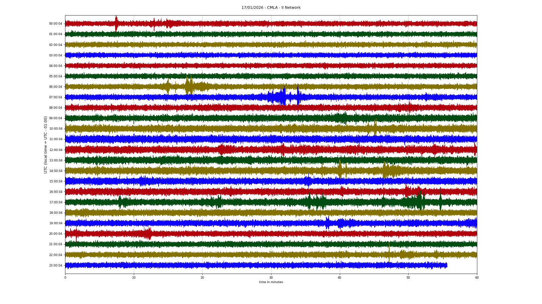Click the plot title '17/01/2026 - CMLA - II Network'

(x=271, y=7)
